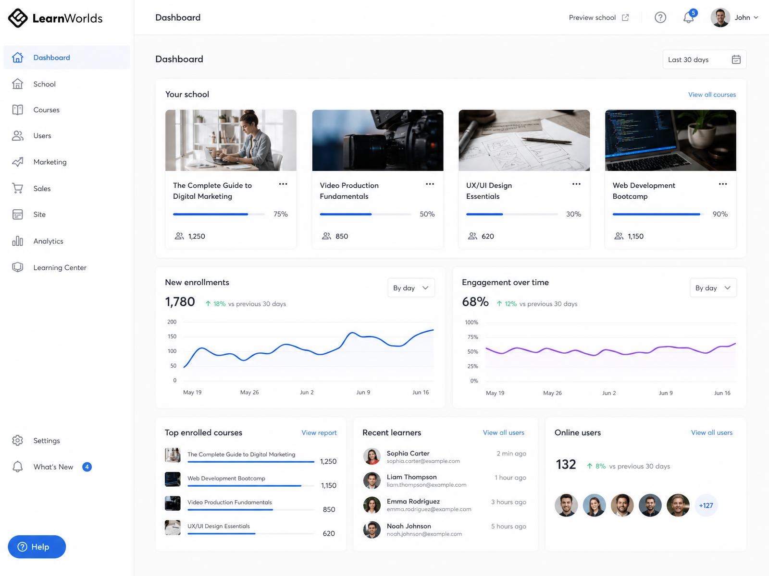Click the LearnWorlds logo icon
Viewport: 769px width, 576px height.
[18, 18]
